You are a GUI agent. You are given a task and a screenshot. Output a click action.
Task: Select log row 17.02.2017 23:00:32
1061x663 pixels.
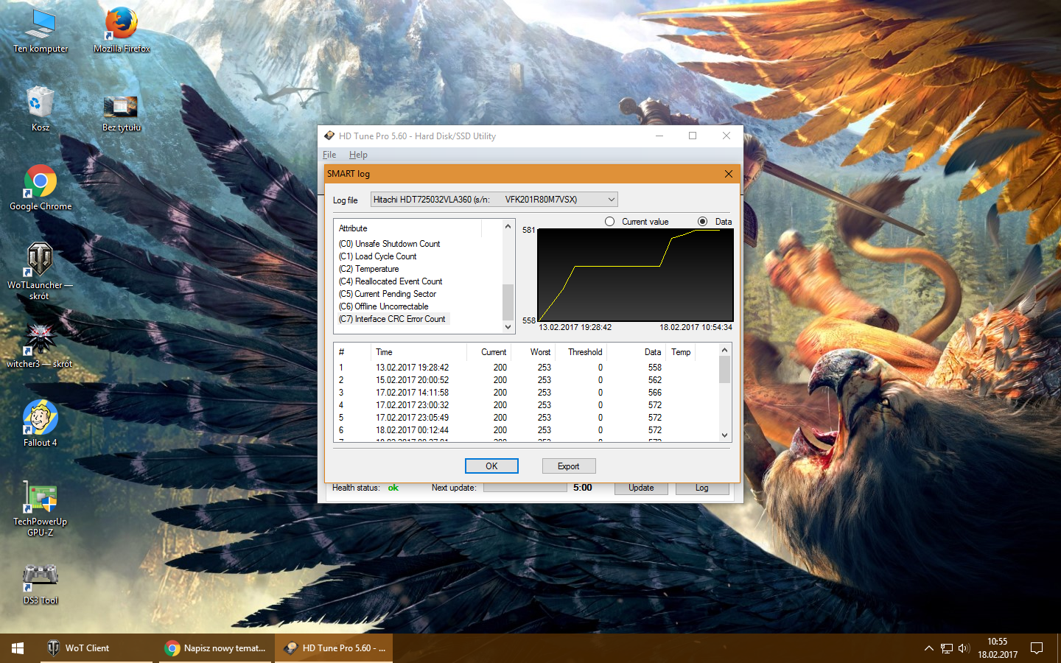pyautogui.click(x=526, y=405)
